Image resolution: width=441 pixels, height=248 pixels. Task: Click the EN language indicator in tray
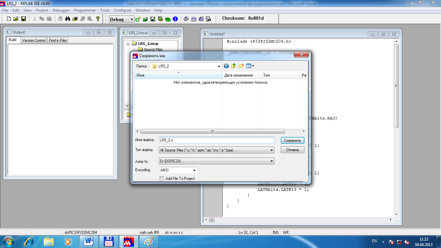tap(374, 241)
